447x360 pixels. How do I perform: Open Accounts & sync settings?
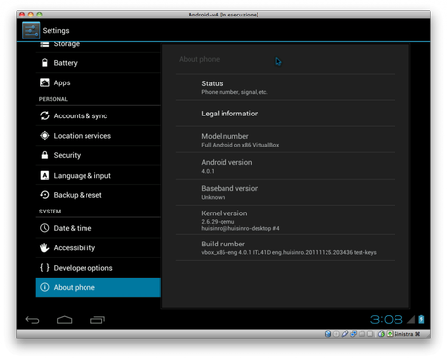pyautogui.click(x=98, y=115)
